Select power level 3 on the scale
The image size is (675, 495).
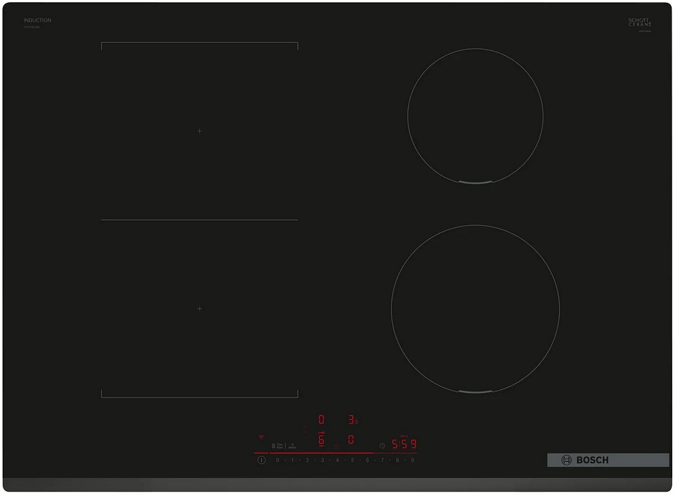(322, 461)
